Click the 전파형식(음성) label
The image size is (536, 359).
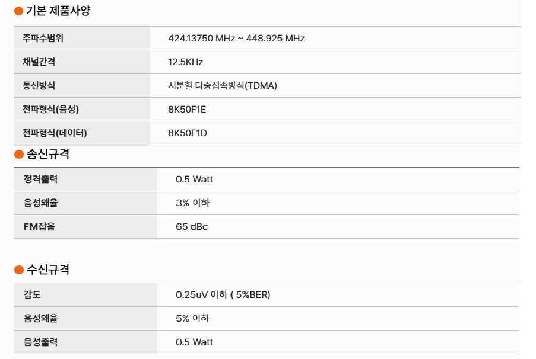[50, 110]
